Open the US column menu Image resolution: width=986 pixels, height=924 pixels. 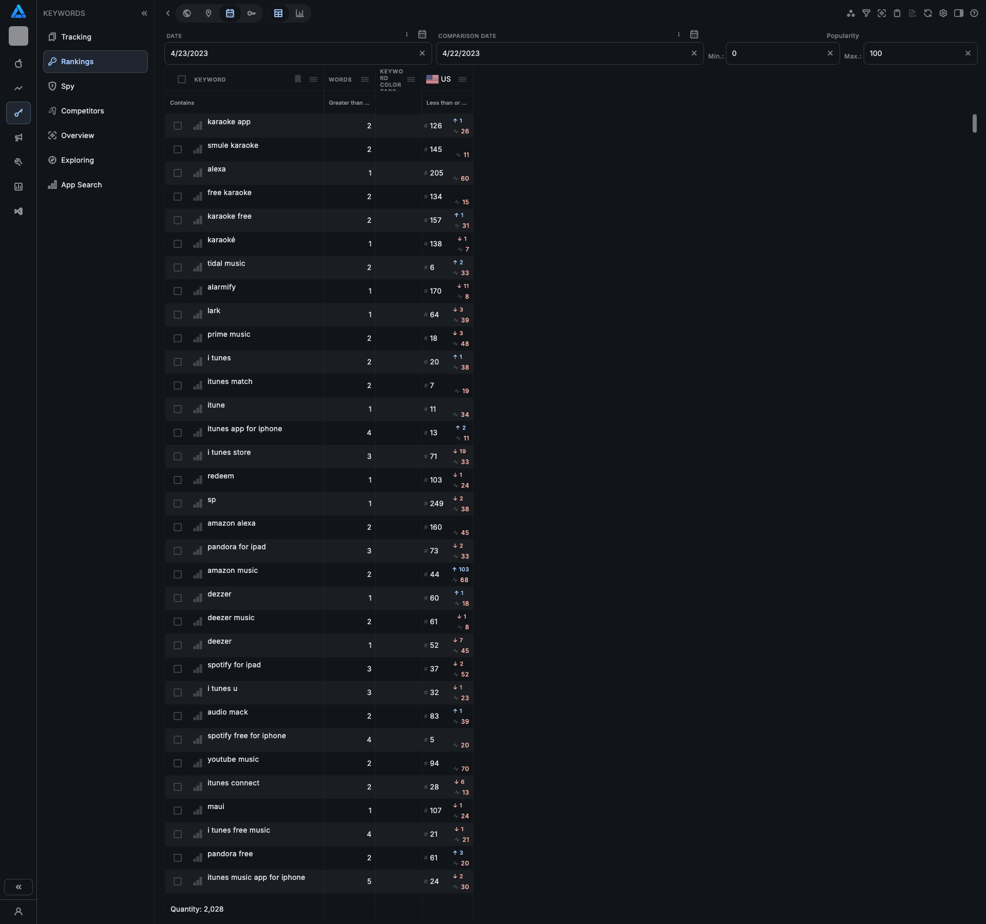pyautogui.click(x=462, y=80)
